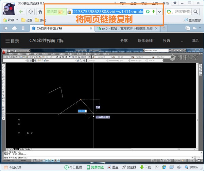
Task: Click the 登录 login link
Action: (195, 40)
